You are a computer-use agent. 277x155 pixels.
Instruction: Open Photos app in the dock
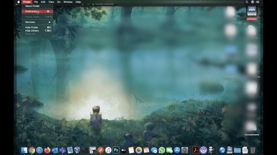tap(138, 150)
